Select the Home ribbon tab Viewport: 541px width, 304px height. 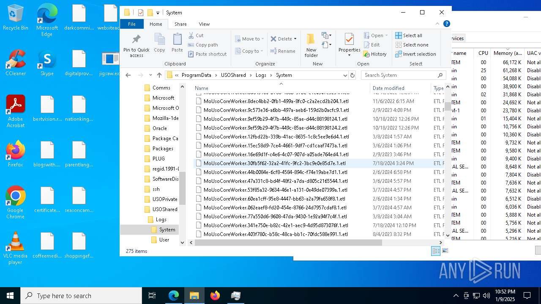[156, 24]
